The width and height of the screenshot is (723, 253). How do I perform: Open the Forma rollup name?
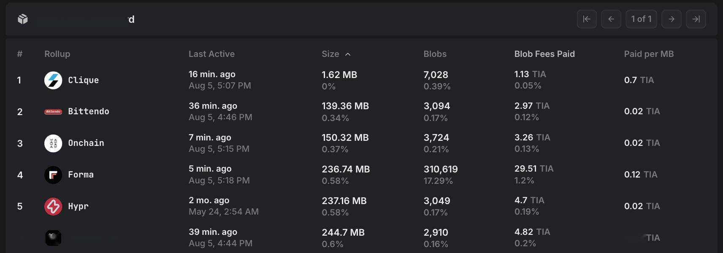coord(81,175)
